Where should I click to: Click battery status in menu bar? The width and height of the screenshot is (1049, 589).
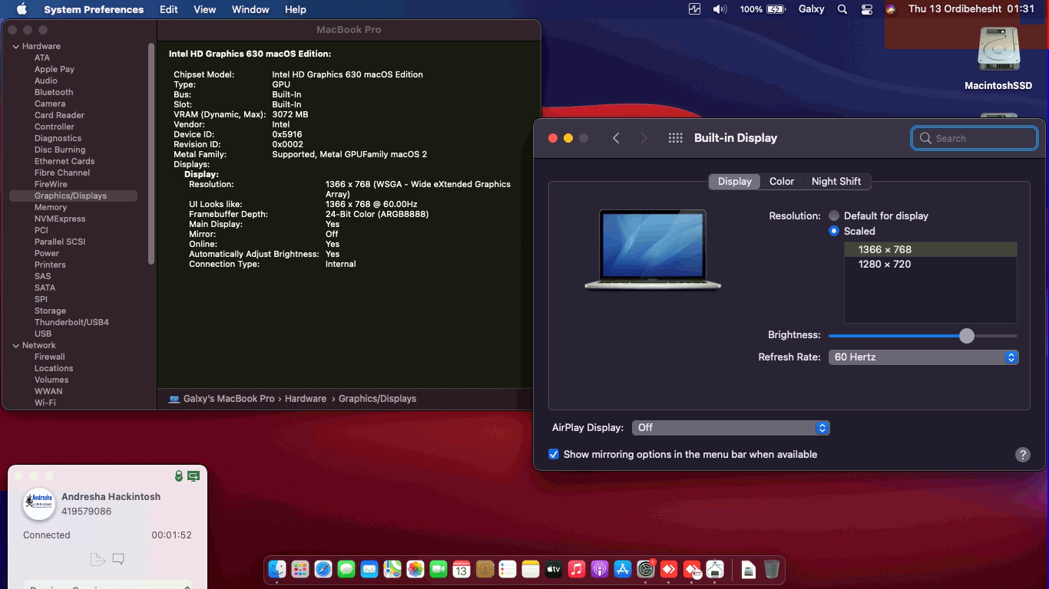[763, 9]
